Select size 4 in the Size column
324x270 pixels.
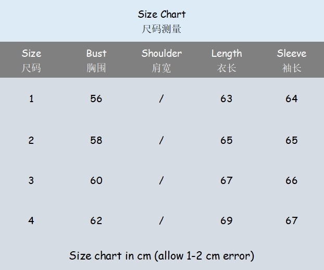(x=31, y=220)
